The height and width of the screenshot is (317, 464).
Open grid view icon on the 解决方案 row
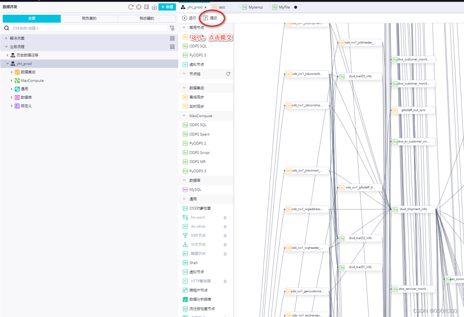coord(172,38)
